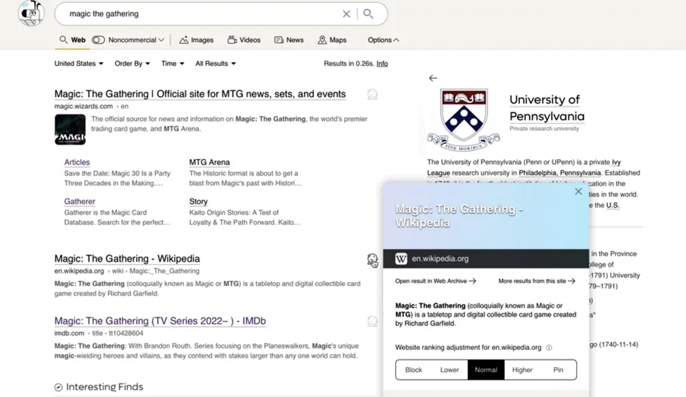Click the en.wikipedia.org URL under the Wikipedia result
Screen dimensions: 686x397
pyautogui.click(x=79, y=271)
